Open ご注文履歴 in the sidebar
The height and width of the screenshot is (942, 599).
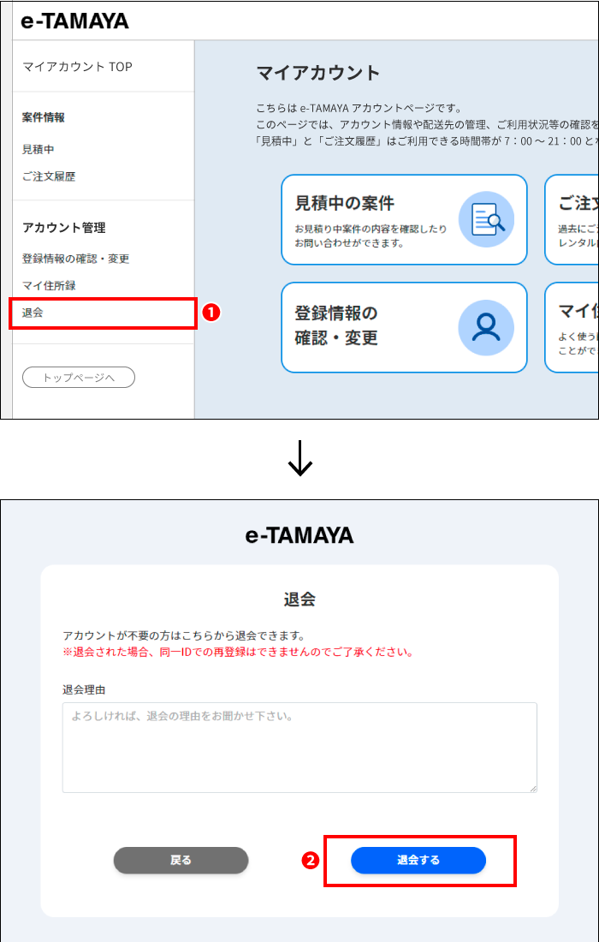click(49, 176)
